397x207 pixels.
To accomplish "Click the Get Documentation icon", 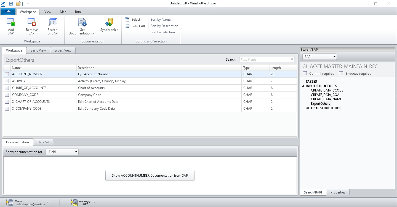I will pos(82,22).
